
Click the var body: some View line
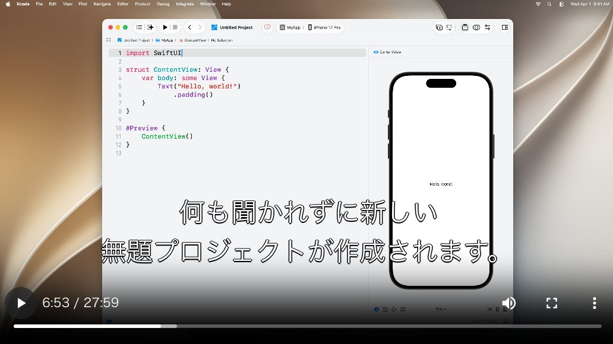pos(183,78)
